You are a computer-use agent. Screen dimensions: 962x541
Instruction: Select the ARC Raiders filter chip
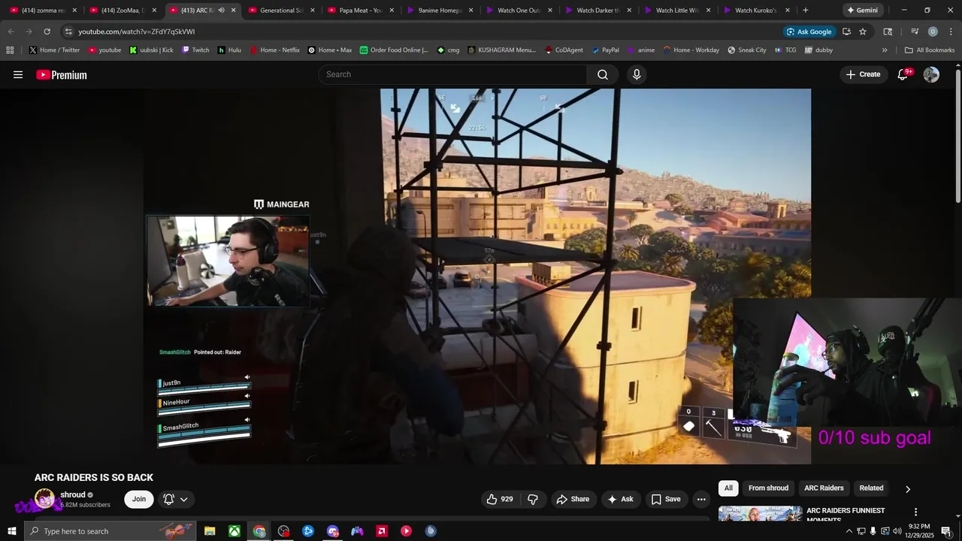824,488
